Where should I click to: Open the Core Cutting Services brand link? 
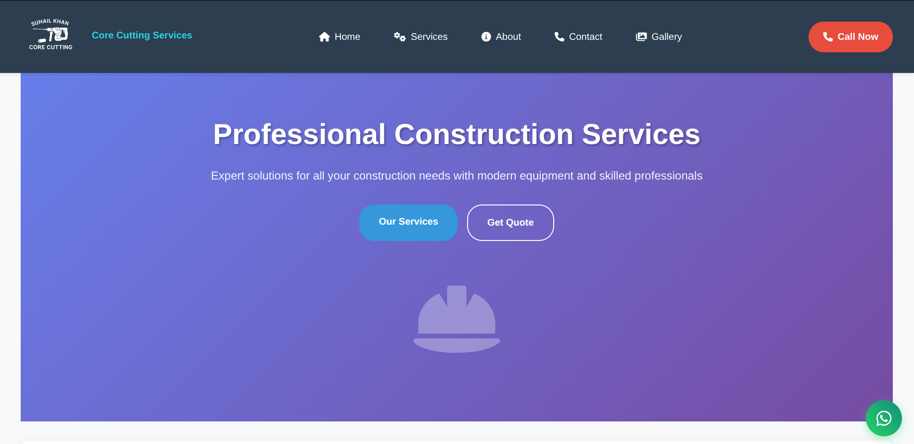(x=142, y=35)
